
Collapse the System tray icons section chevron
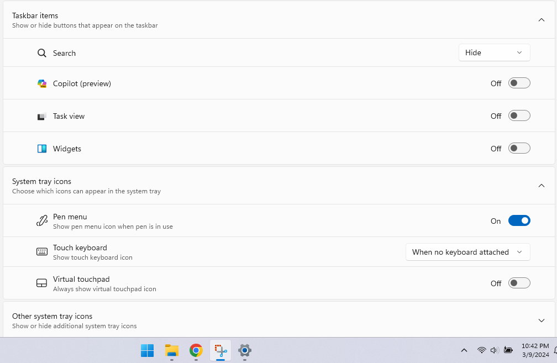coord(541,186)
